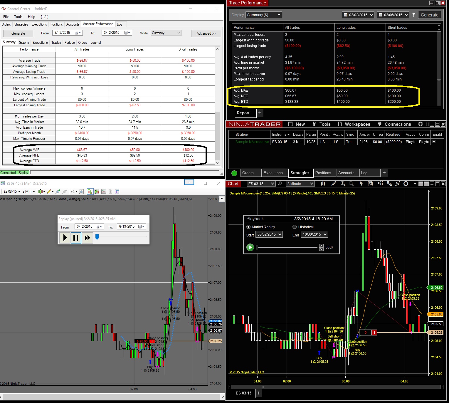Open the properties panel icon in light chart
The image size is (449, 403).
pos(117,192)
